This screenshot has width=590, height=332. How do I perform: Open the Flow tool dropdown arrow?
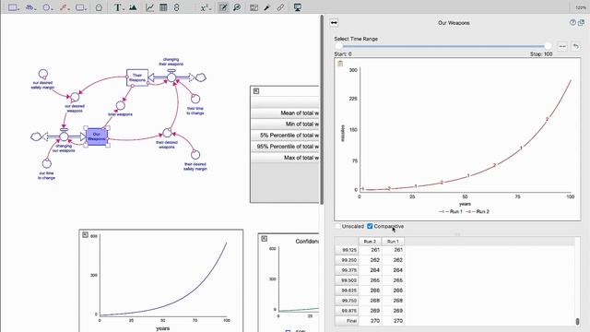tap(35, 8)
